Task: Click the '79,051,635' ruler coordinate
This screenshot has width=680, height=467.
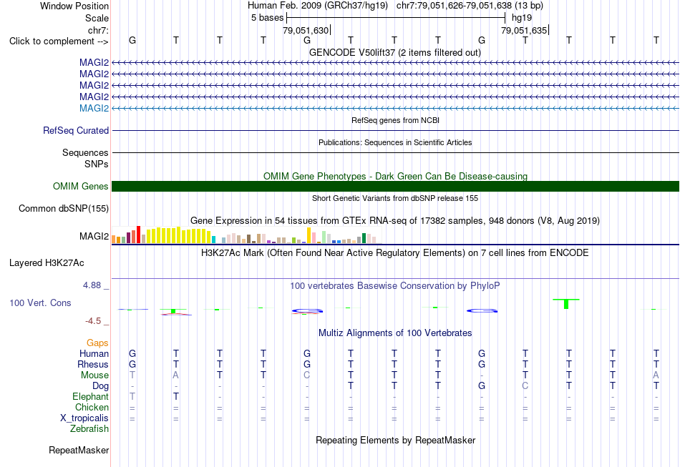Action: coord(524,30)
